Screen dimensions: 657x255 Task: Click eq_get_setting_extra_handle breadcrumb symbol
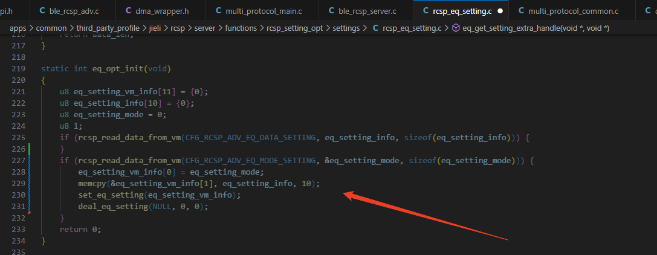536,28
